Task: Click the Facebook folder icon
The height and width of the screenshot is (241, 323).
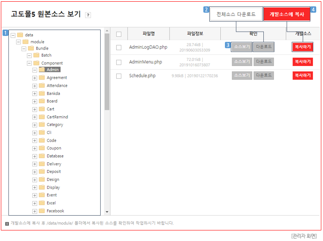Action: point(42,211)
